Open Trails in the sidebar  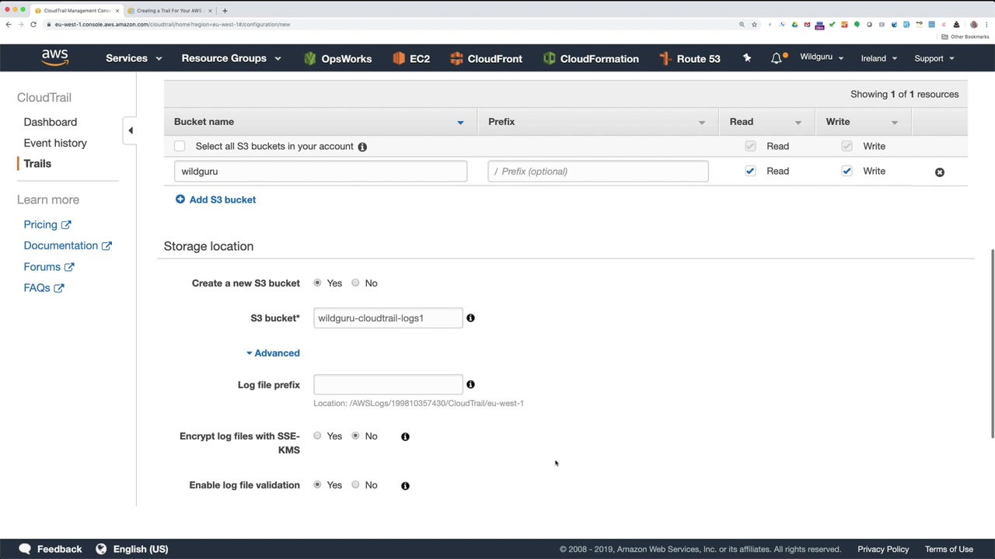(37, 164)
